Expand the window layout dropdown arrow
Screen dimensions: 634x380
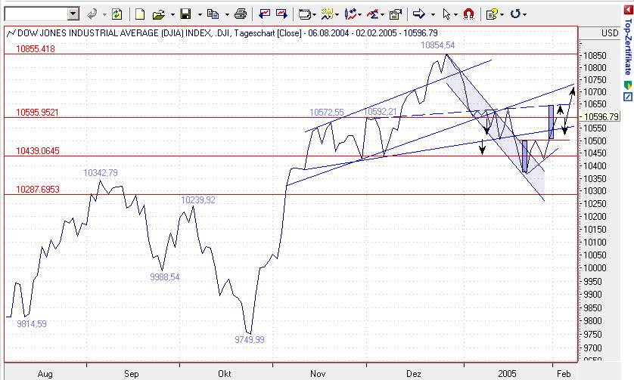[x=314, y=15]
